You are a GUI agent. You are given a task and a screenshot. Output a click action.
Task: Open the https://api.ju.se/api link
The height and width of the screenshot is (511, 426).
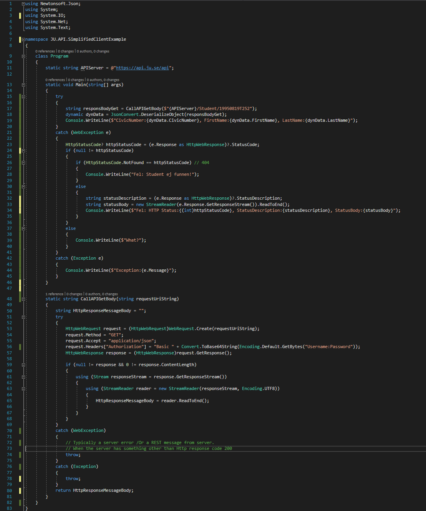click(143, 68)
